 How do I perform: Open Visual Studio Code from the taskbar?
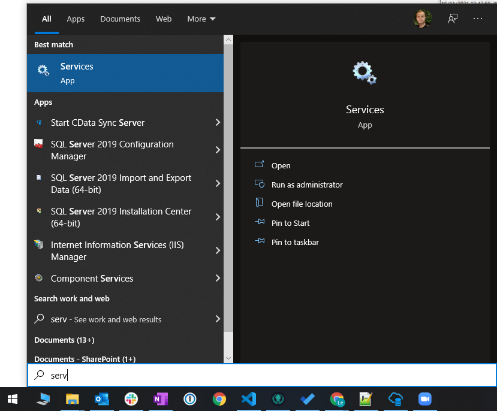tap(249, 399)
